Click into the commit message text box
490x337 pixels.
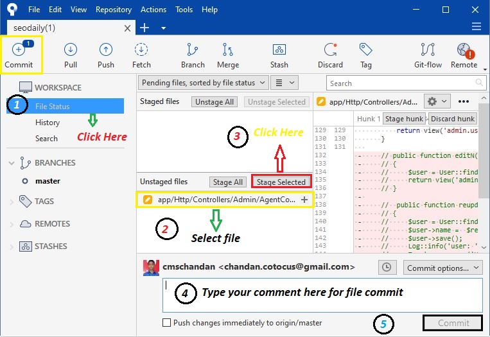321,295
